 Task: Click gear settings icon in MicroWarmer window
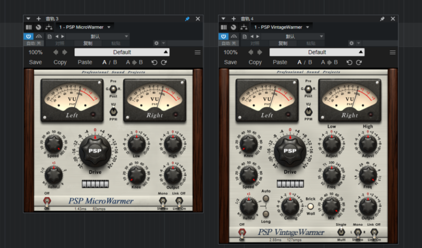[x=156, y=43]
